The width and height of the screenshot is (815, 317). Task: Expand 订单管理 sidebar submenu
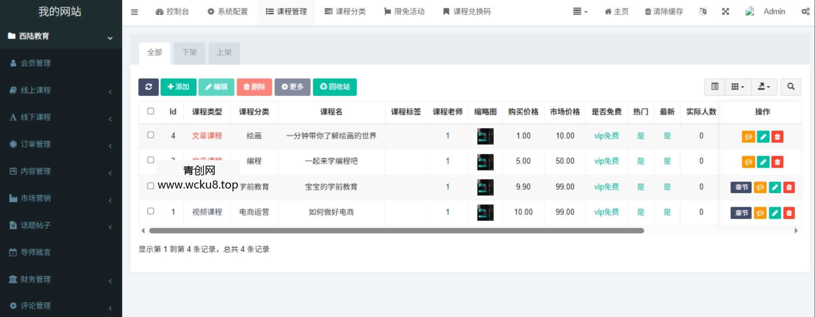tap(61, 144)
